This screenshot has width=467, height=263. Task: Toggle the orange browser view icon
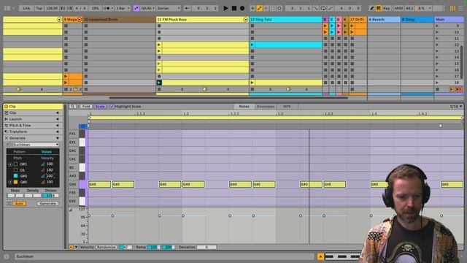[x=452, y=8]
